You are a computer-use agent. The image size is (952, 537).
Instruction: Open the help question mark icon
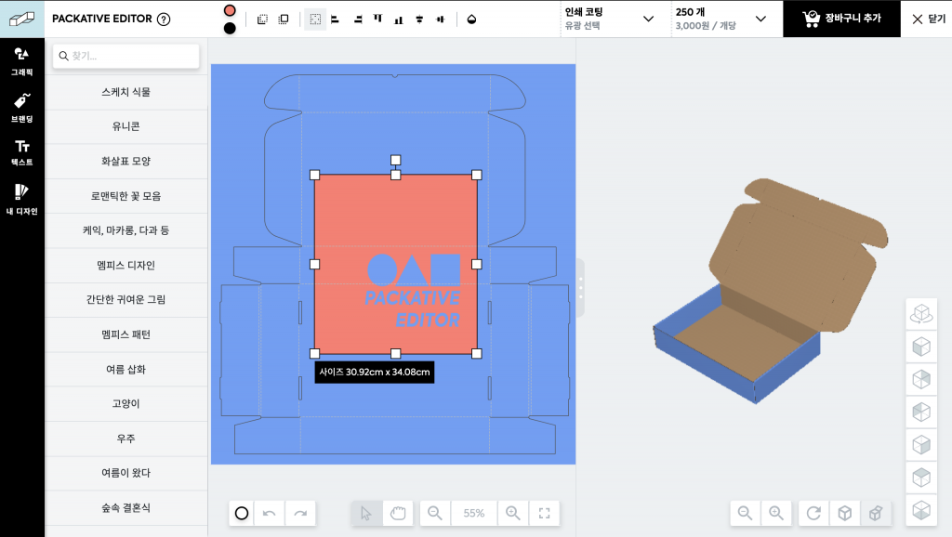coord(164,19)
